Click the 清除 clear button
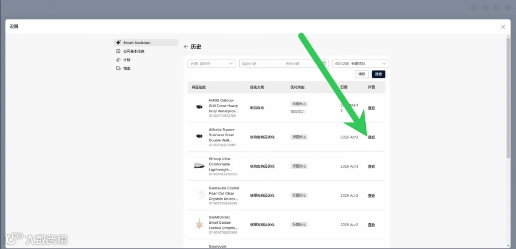The image size is (516, 249). coord(362,74)
